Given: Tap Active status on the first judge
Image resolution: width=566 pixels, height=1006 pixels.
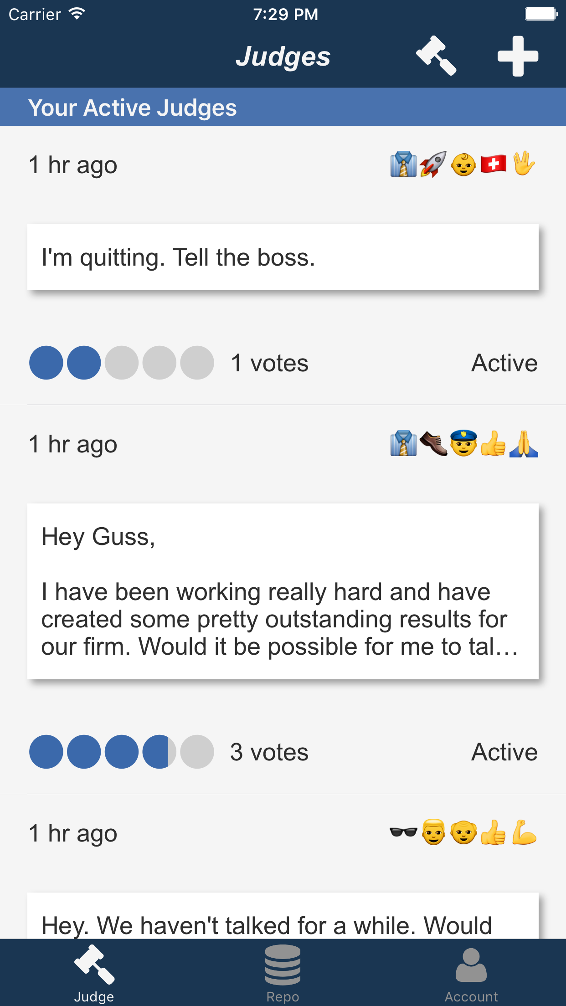Looking at the screenshot, I should pos(504,363).
